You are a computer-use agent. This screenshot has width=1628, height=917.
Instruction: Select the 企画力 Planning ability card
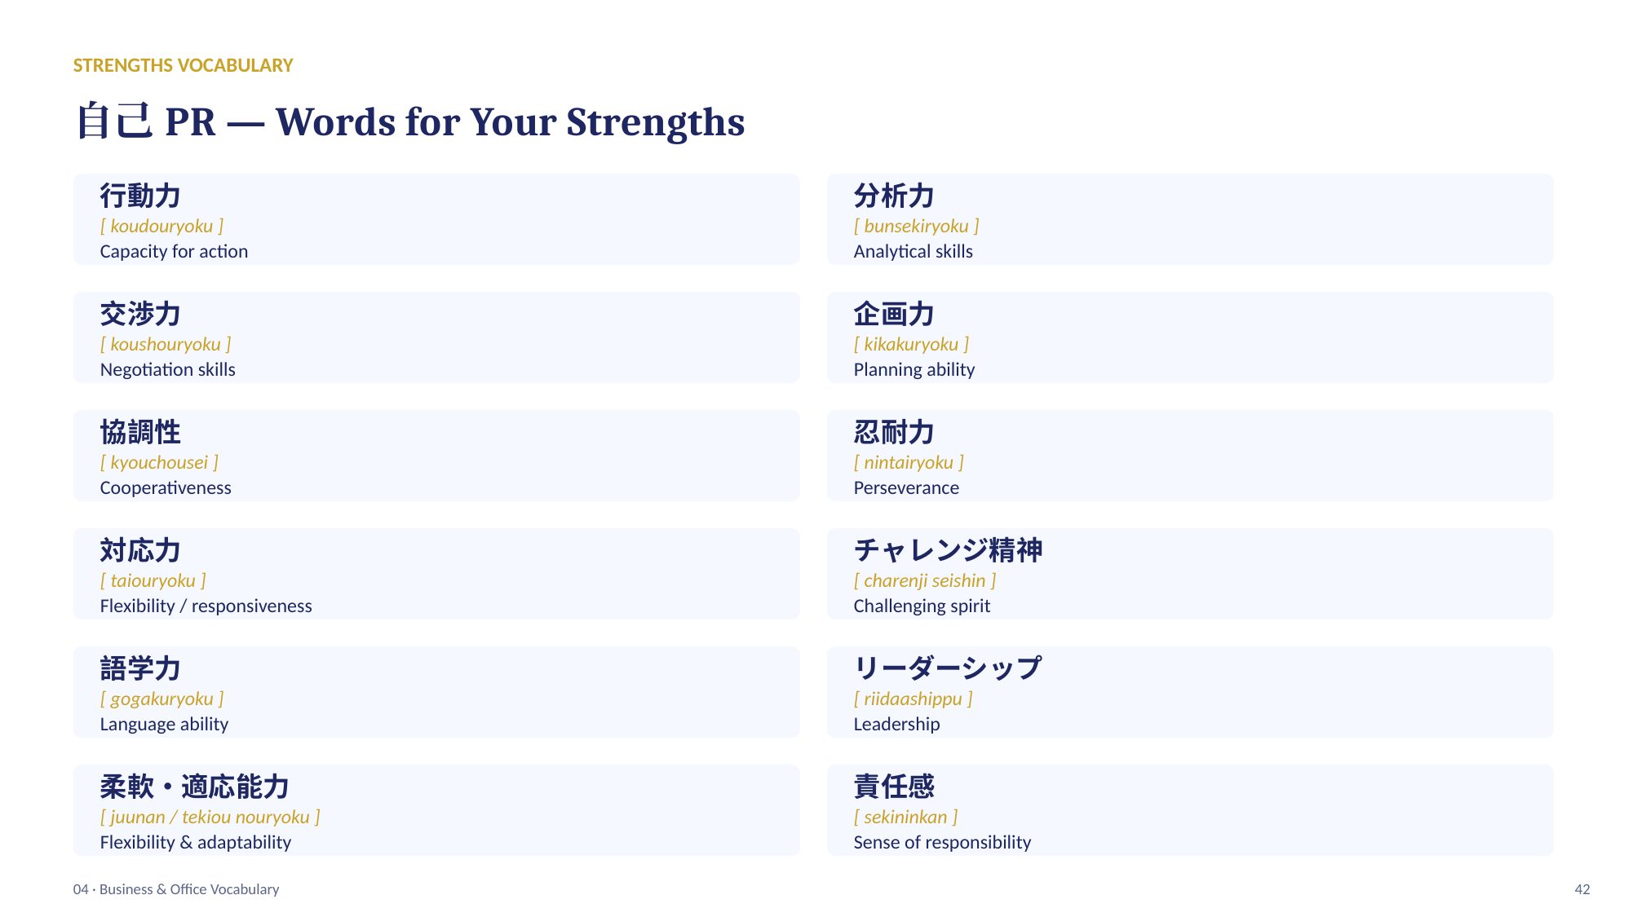click(1190, 337)
